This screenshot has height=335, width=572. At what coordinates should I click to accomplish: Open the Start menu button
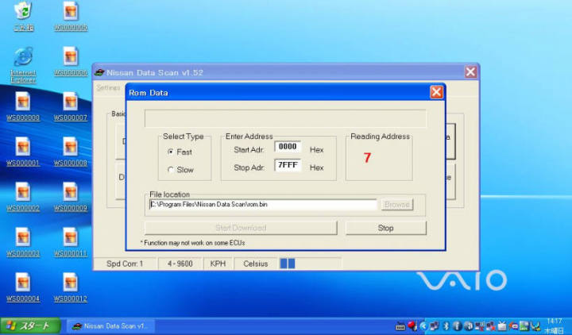[30, 326]
